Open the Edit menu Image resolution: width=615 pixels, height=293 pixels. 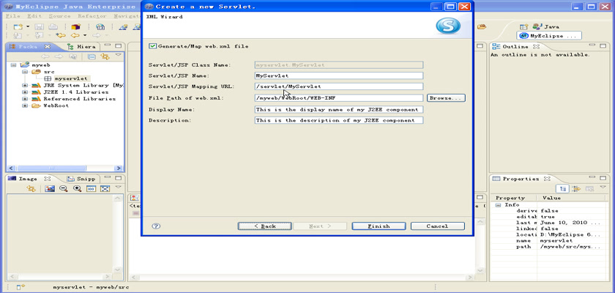coord(34,16)
